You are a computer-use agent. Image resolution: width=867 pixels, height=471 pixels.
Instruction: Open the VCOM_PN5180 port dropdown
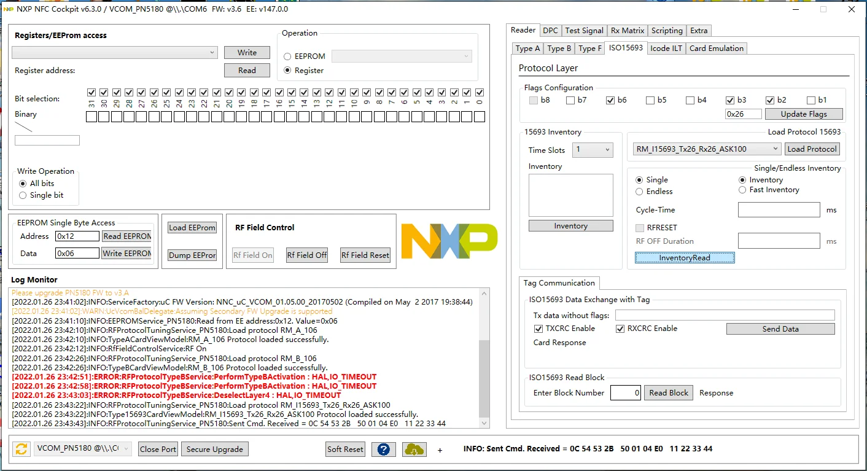point(83,449)
